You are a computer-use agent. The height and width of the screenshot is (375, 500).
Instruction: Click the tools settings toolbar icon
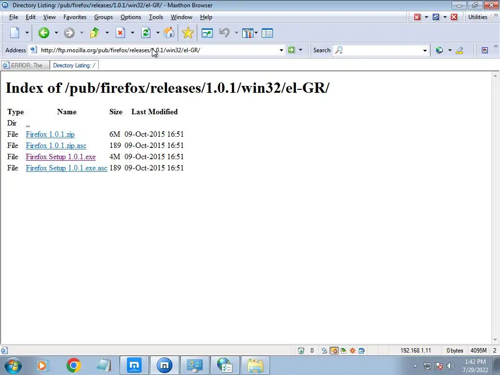pyautogui.click(x=248, y=33)
